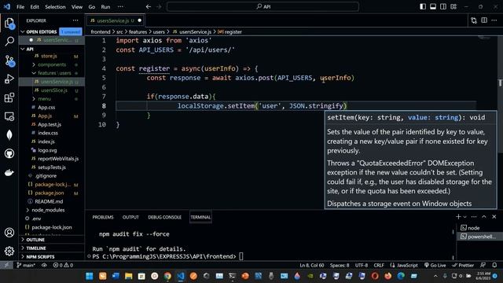Image resolution: width=503 pixels, height=283 pixels.
Task: Click main branch in status bar
Action: [x=26, y=266]
